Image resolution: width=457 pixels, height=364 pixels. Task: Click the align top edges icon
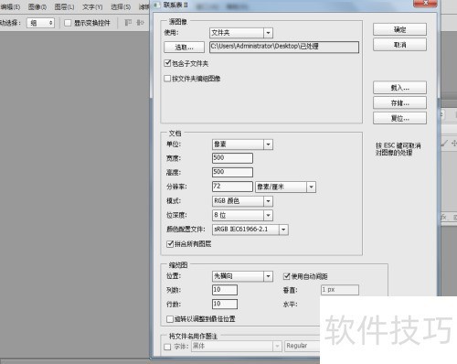click(x=128, y=23)
